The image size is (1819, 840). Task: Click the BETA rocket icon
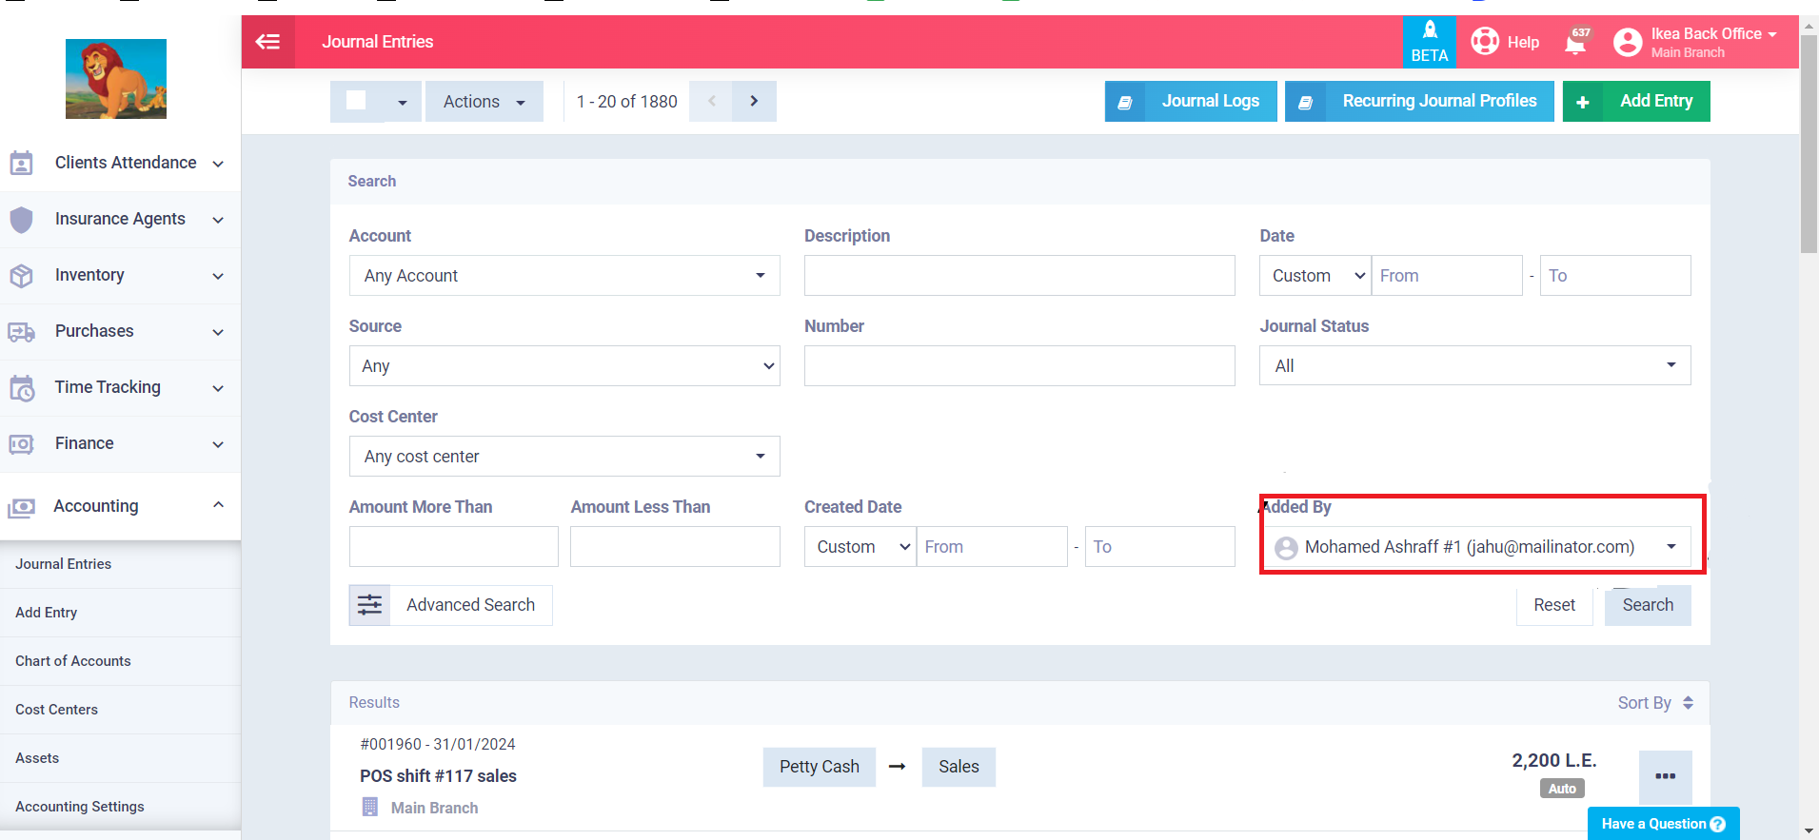[x=1429, y=31]
